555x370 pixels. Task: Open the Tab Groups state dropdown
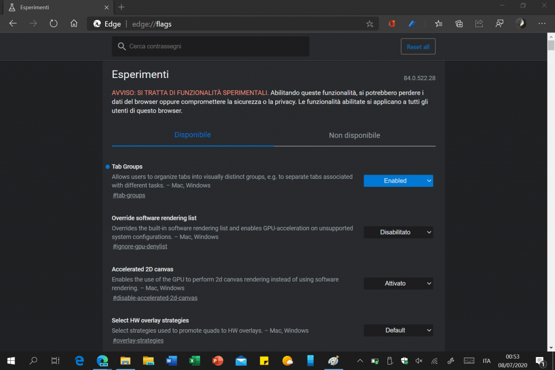(x=398, y=181)
